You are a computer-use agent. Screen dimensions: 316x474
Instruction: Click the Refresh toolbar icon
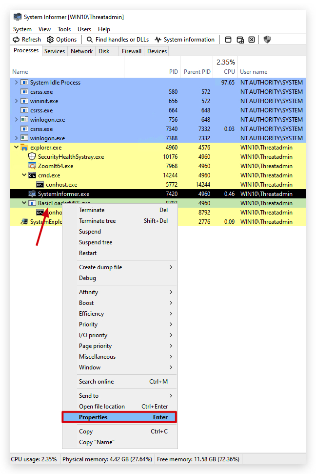(16, 40)
